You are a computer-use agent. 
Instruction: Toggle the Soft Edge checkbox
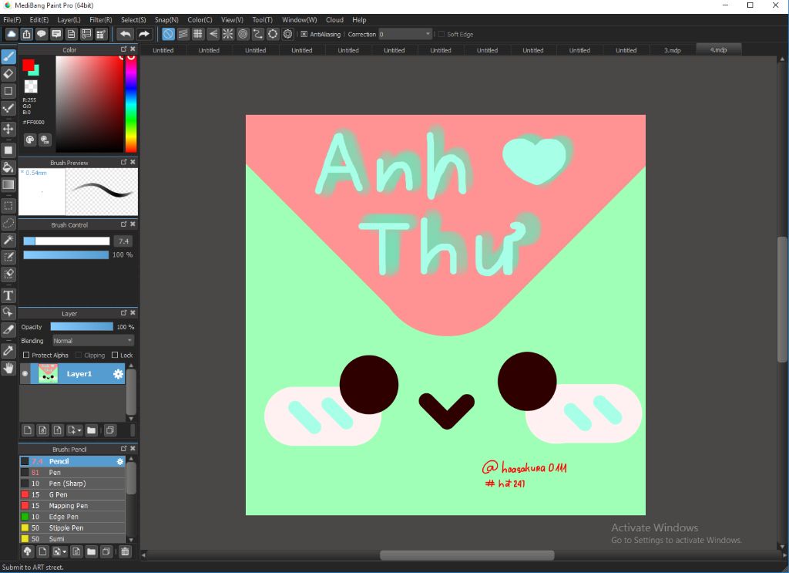click(442, 34)
